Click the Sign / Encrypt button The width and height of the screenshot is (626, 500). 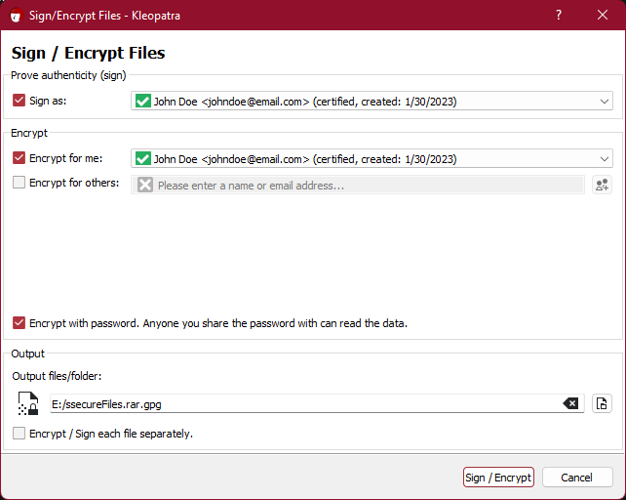tap(498, 478)
